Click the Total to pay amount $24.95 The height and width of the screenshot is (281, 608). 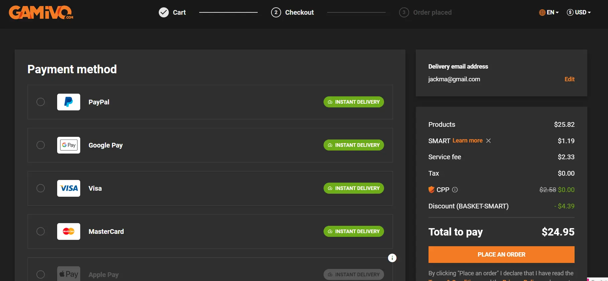pyautogui.click(x=558, y=232)
